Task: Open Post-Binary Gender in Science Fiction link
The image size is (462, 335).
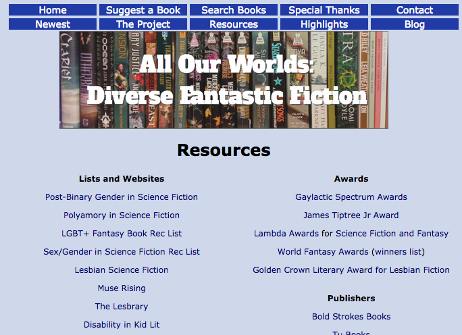Action: [x=122, y=197]
